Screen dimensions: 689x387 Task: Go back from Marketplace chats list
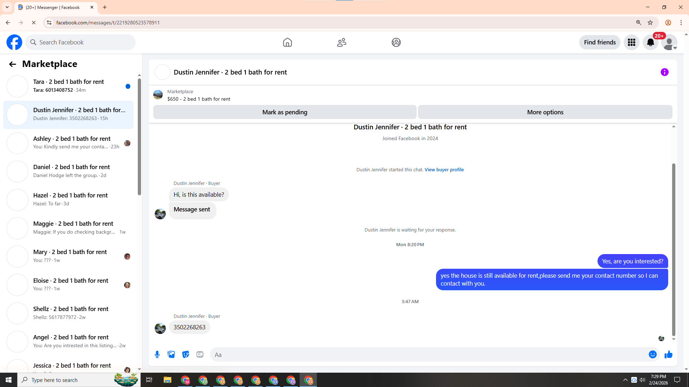13,64
